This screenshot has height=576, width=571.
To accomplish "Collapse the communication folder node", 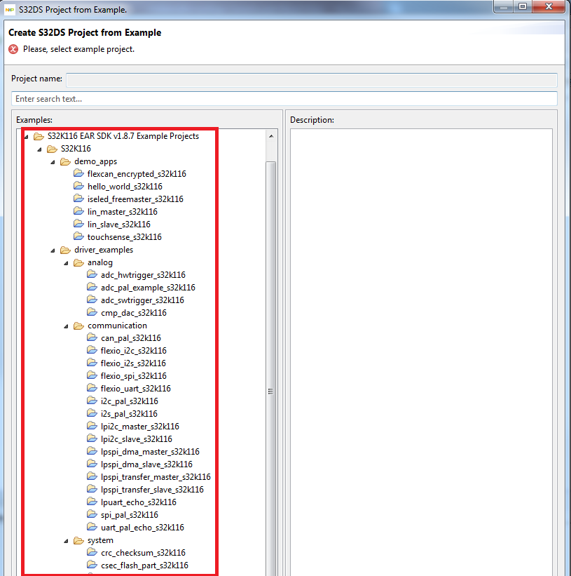I will (x=67, y=326).
